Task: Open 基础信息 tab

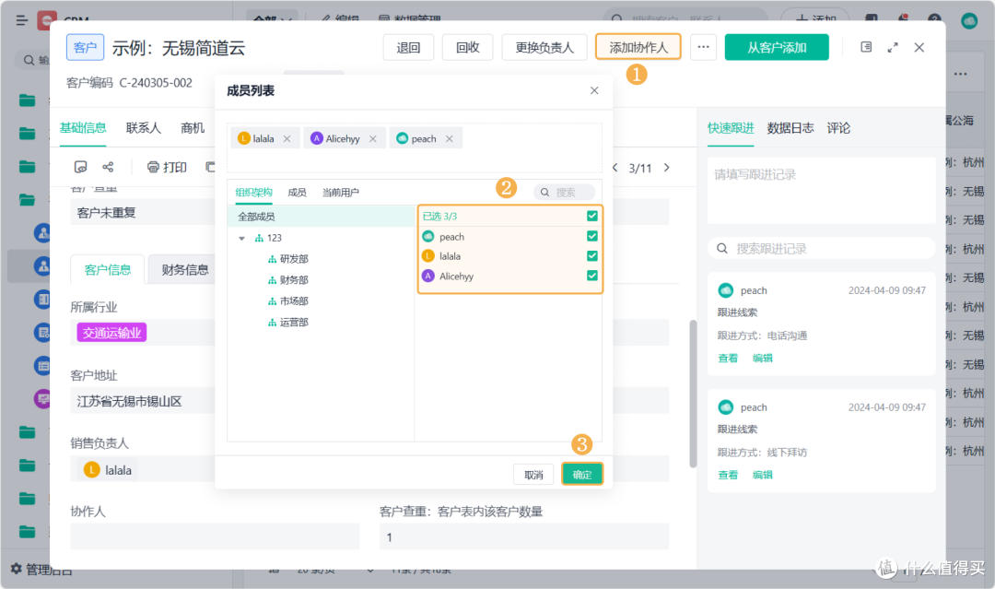Action: [x=83, y=128]
